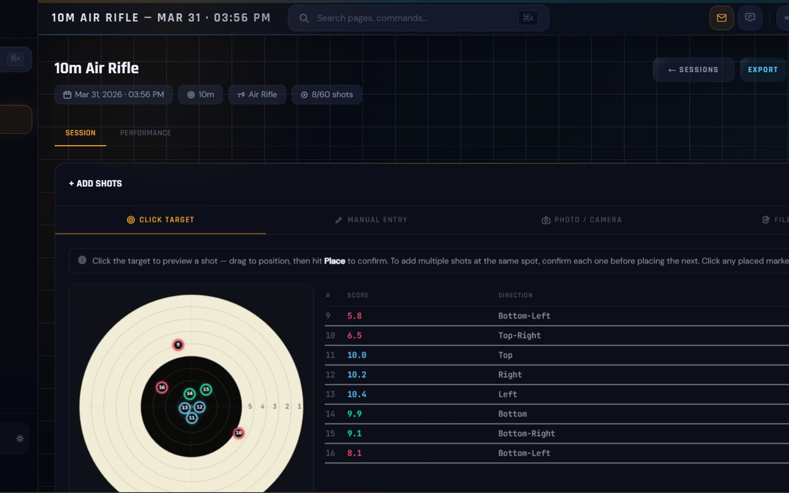Focus the search pages and commands field
The width and height of the screenshot is (789, 493).
click(418, 18)
